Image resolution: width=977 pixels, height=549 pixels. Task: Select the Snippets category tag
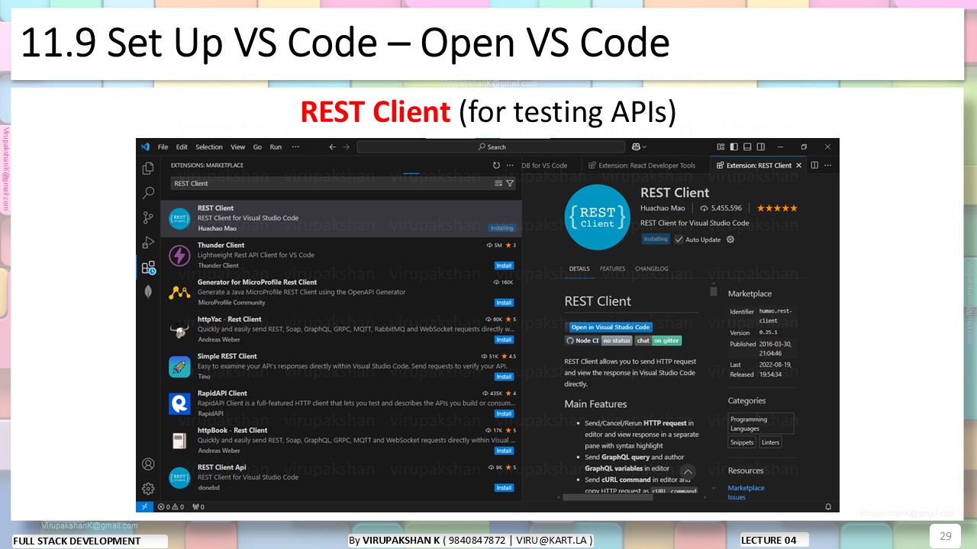(742, 442)
